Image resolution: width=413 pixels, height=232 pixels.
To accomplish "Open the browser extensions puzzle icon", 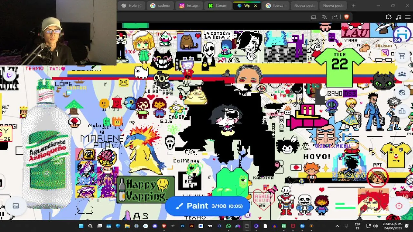I will [388, 17].
